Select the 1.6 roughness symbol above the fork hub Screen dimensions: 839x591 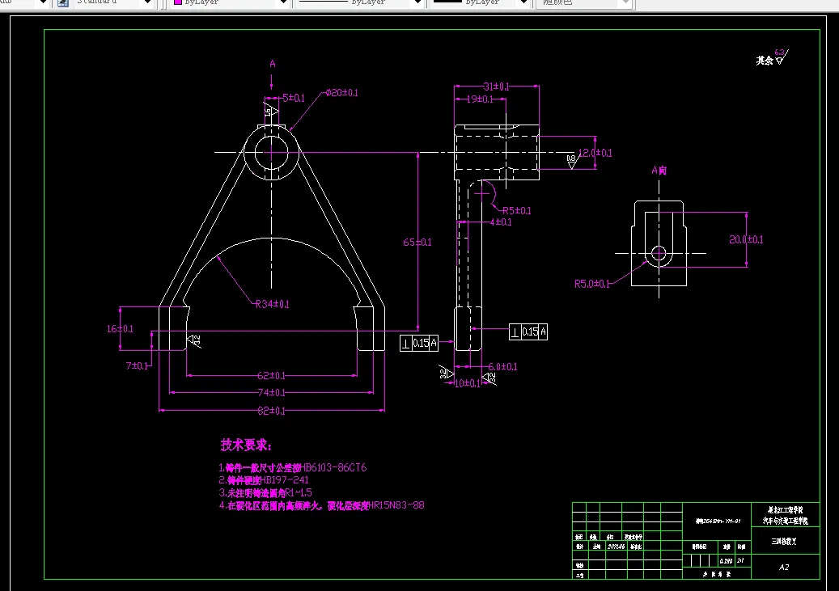[270, 109]
